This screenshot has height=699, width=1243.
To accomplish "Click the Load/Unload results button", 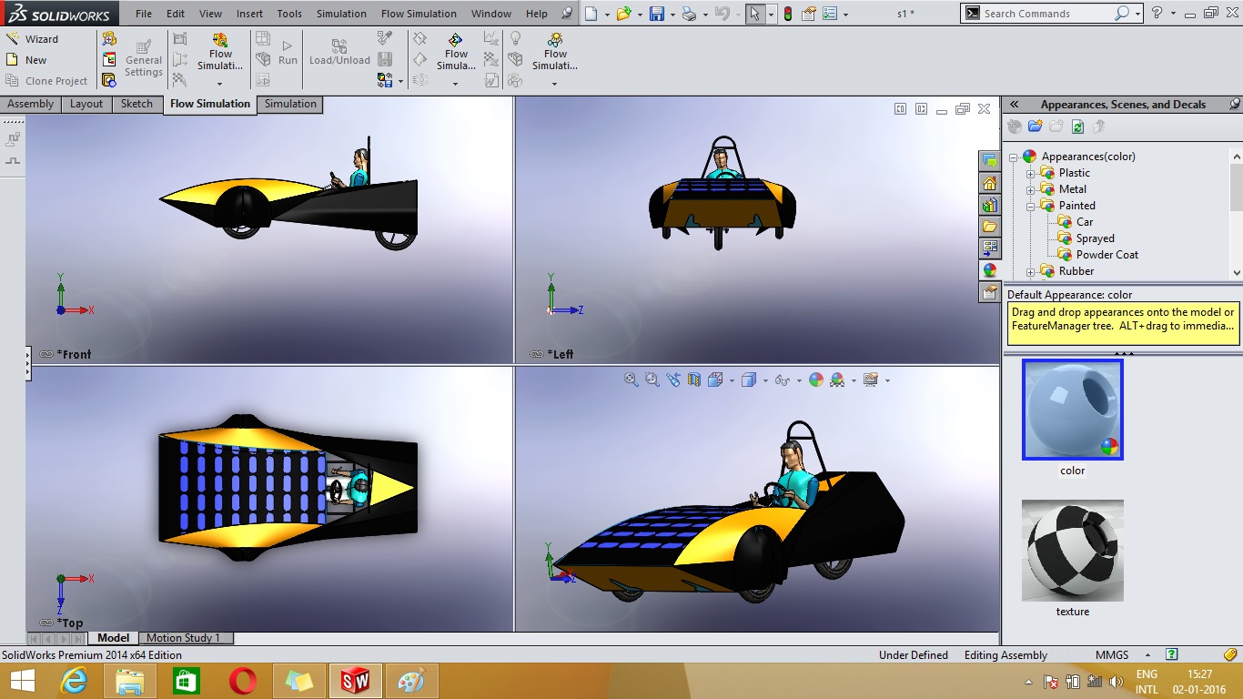I will pos(339,52).
